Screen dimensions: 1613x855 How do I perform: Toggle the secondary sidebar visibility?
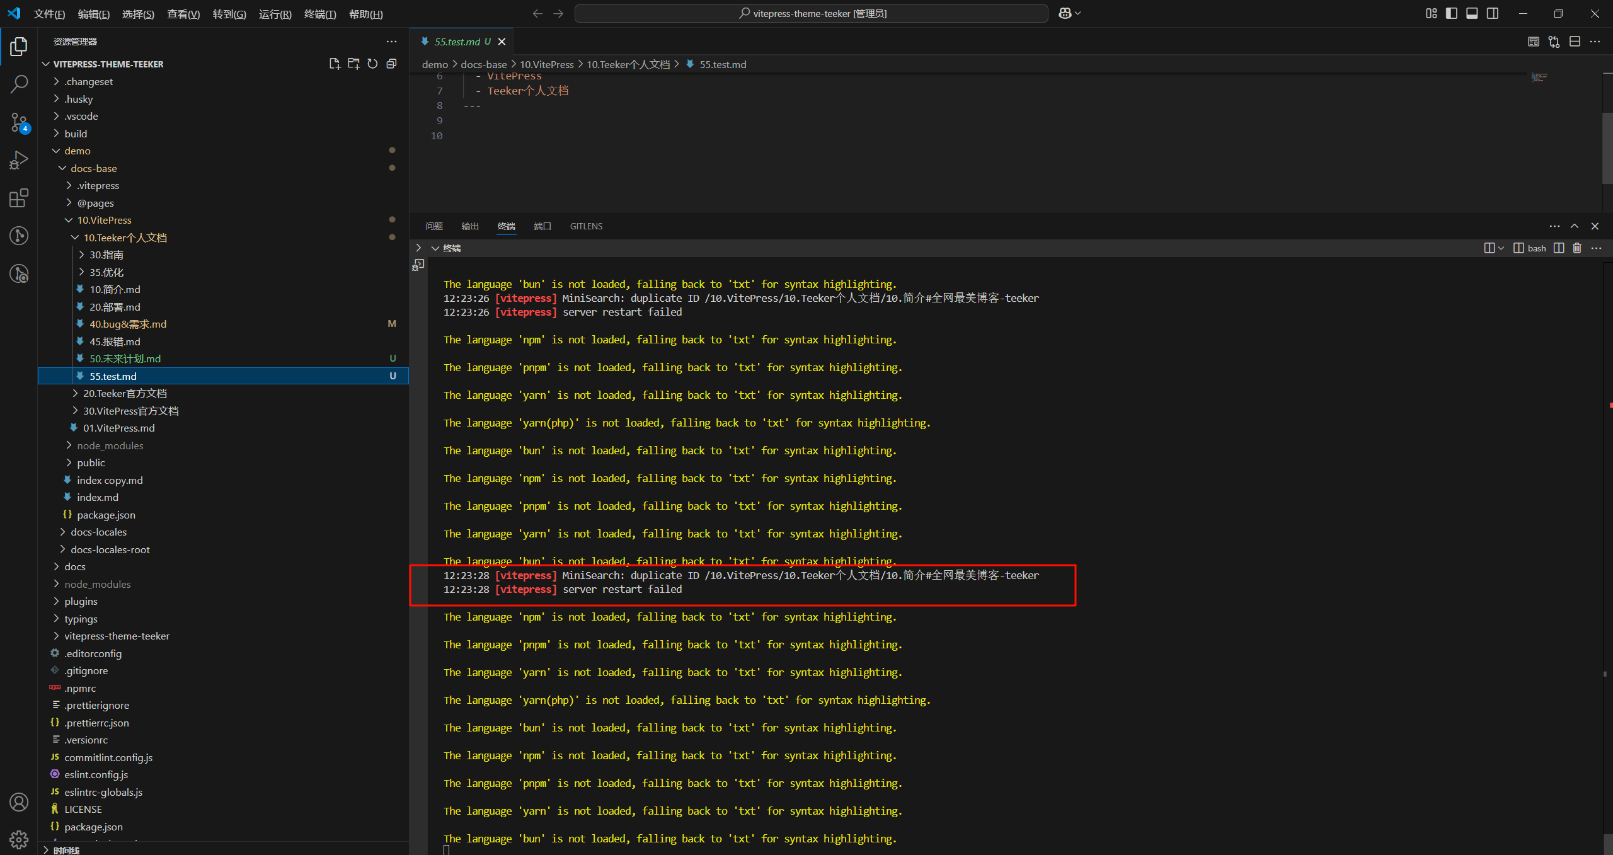1493,13
